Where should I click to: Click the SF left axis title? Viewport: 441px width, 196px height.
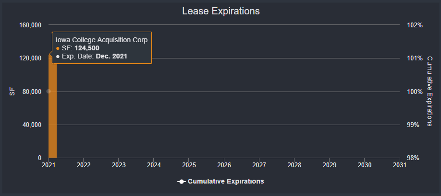click(x=12, y=91)
